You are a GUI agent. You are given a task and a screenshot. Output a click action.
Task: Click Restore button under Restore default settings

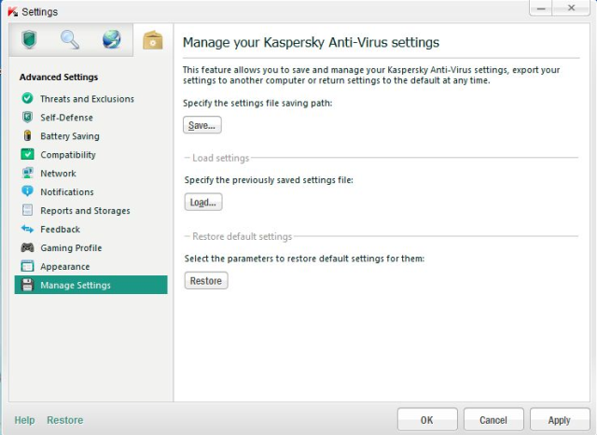[206, 281]
